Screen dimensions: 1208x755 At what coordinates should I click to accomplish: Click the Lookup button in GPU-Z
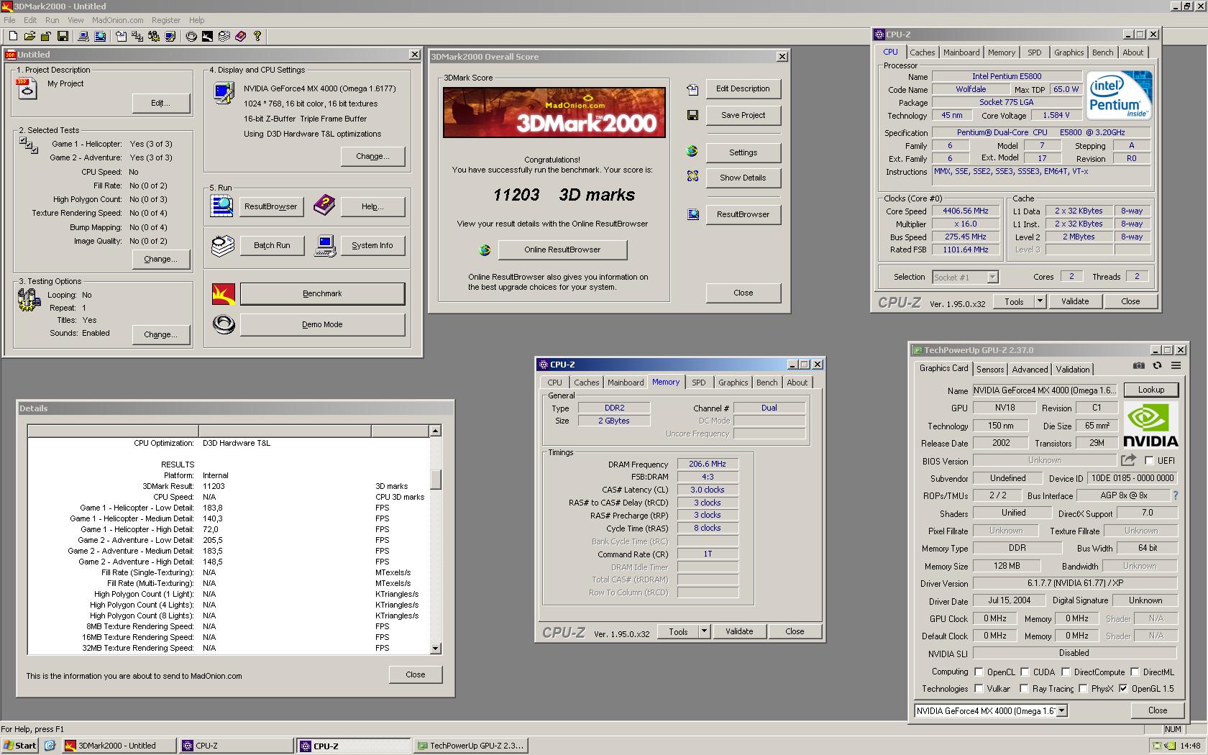tap(1150, 390)
